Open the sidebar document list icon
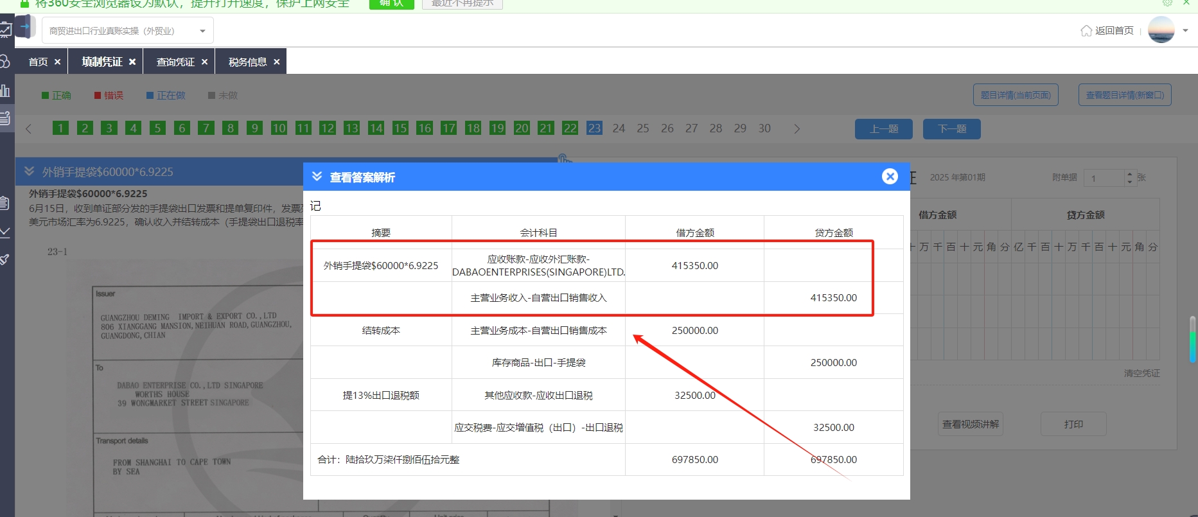The height and width of the screenshot is (517, 1198). click(x=4, y=203)
